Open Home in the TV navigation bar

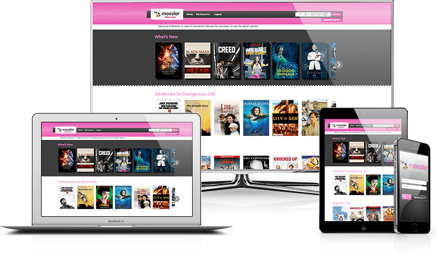tap(189, 14)
